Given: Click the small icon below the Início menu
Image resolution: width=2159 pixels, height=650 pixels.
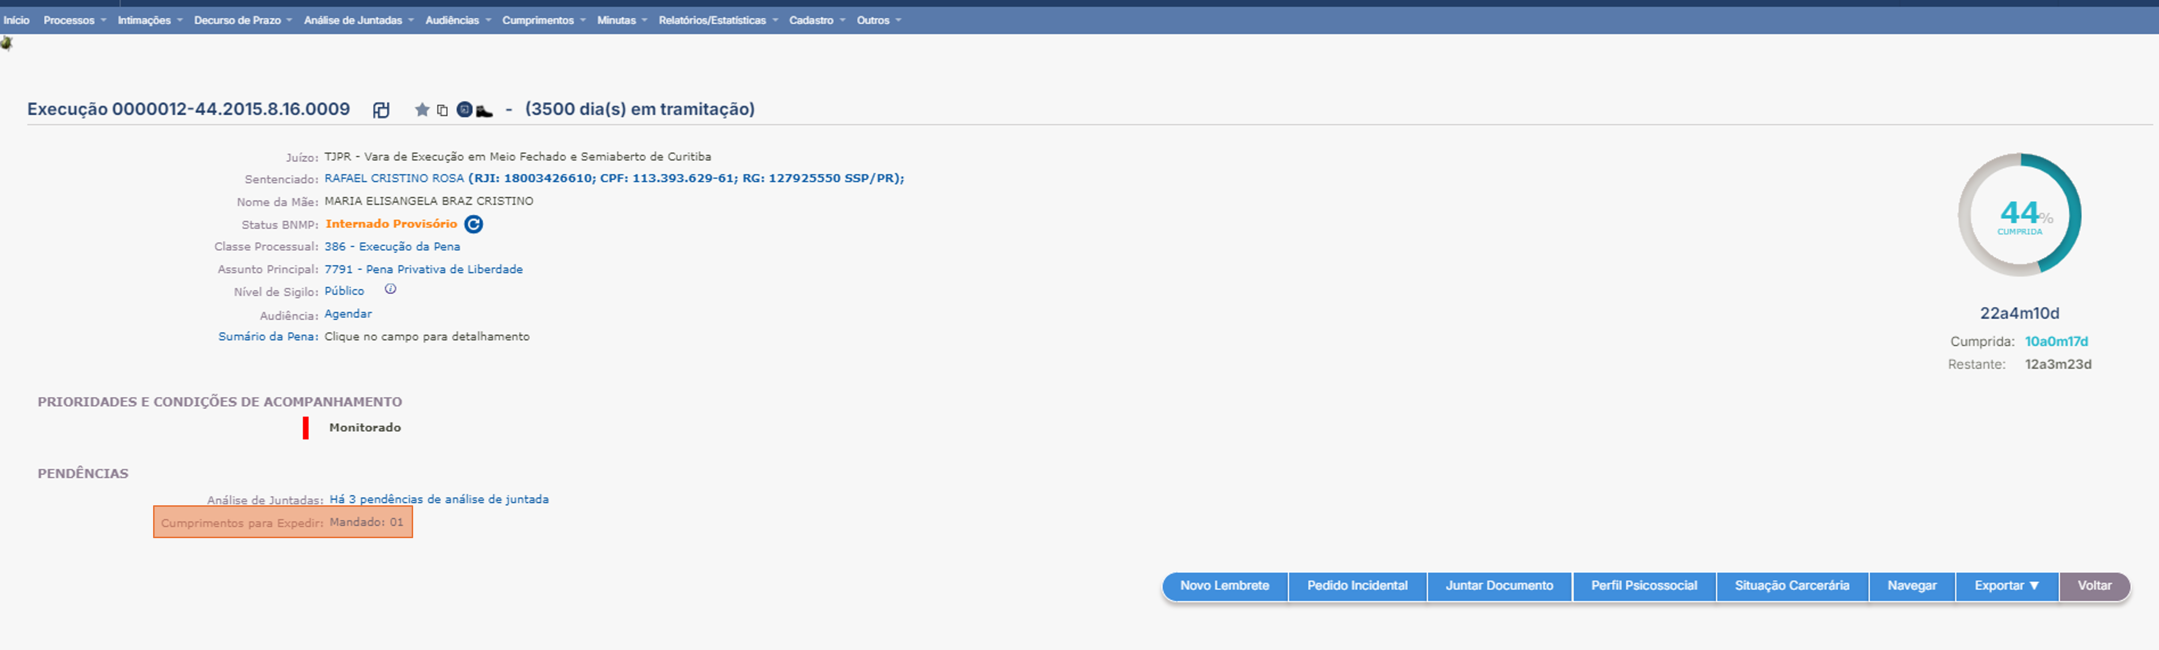Looking at the screenshot, I should pyautogui.click(x=7, y=43).
